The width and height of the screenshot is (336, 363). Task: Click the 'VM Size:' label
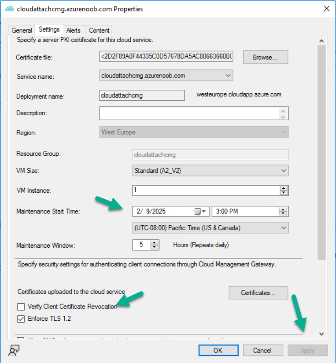click(28, 171)
